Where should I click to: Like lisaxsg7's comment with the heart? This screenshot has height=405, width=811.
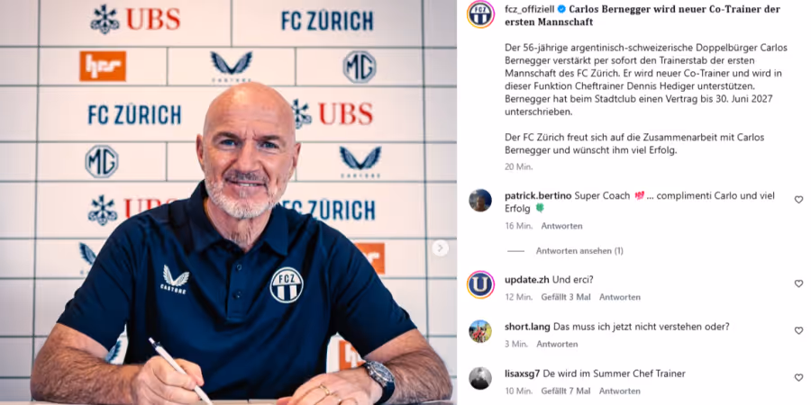pos(798,378)
